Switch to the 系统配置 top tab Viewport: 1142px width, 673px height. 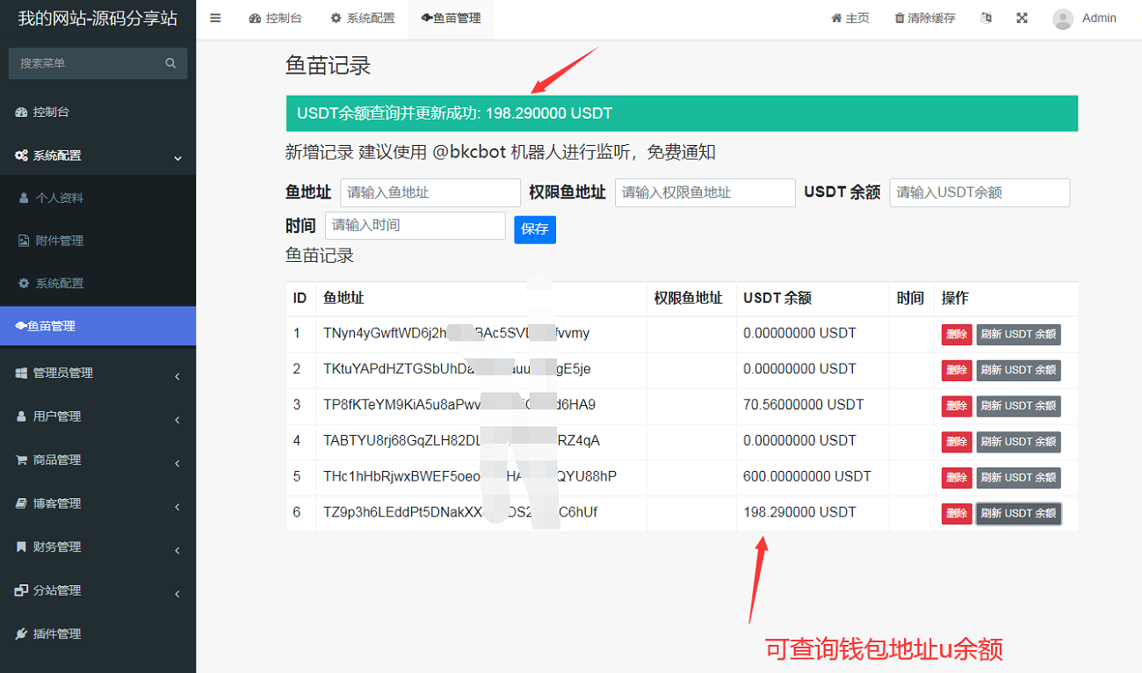click(363, 18)
